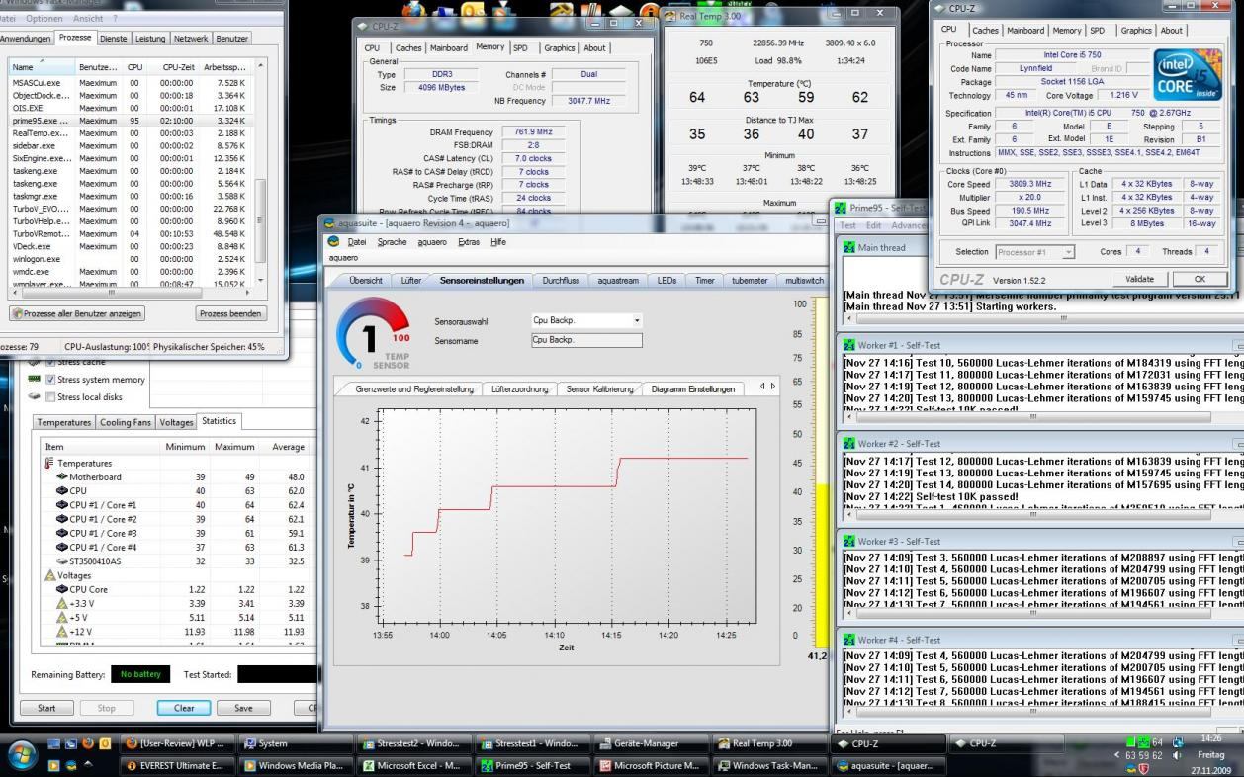Select TurboVRemot... process row
This screenshot has width=1244, height=777.
[132, 234]
